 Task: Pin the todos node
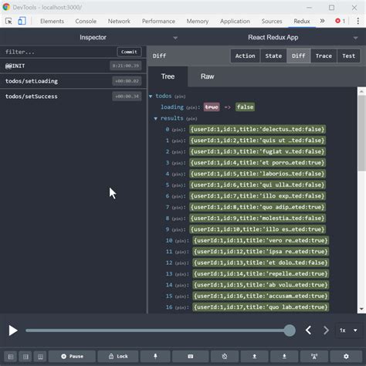[180, 97]
